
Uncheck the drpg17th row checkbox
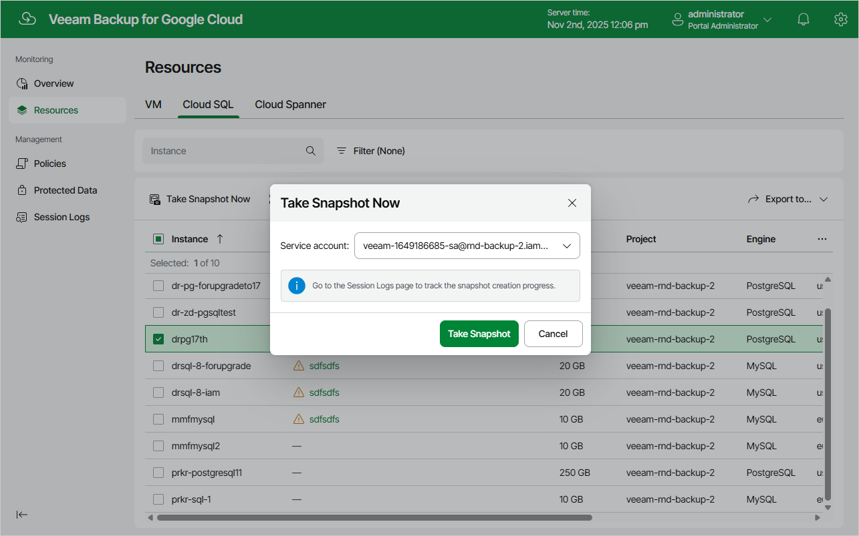click(x=158, y=339)
